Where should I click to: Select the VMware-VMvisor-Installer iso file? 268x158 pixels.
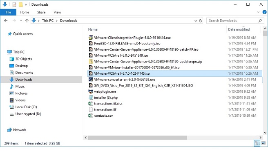coord(137,67)
